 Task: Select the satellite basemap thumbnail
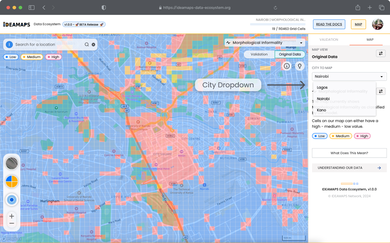click(12, 163)
